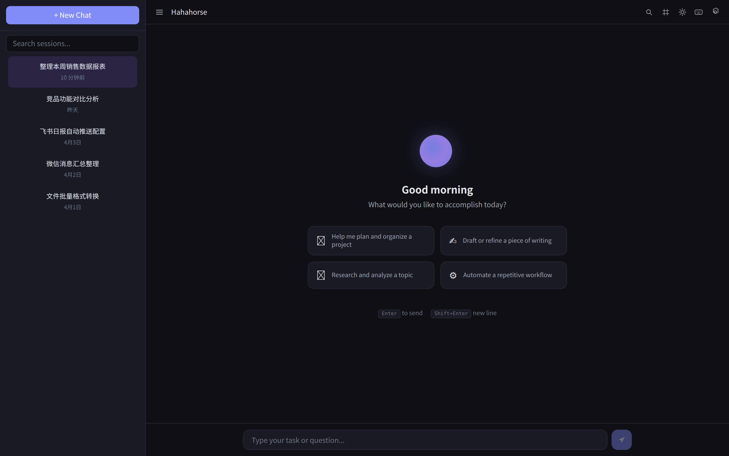
Task: Click the grid hash icon in header
Action: [665, 12]
